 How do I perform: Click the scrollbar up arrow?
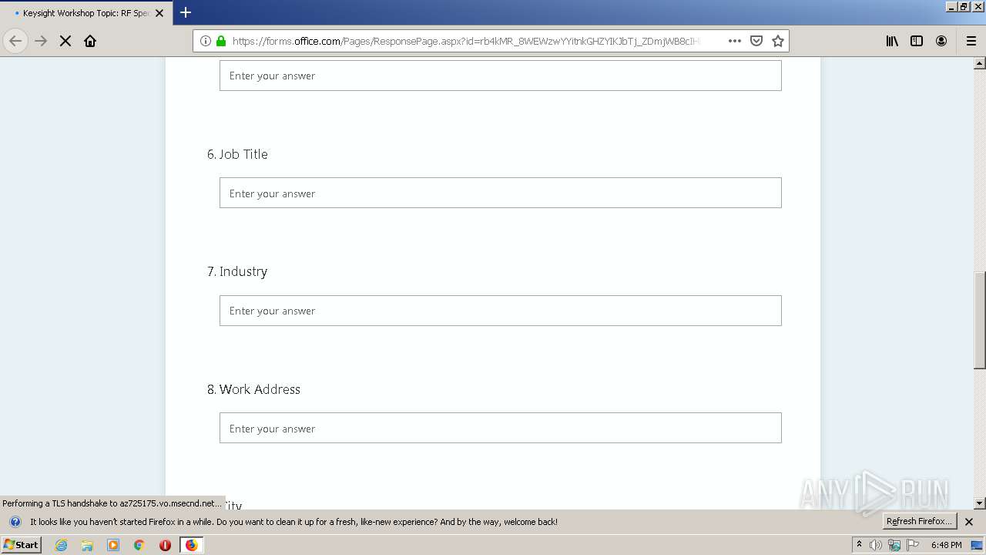pos(980,63)
